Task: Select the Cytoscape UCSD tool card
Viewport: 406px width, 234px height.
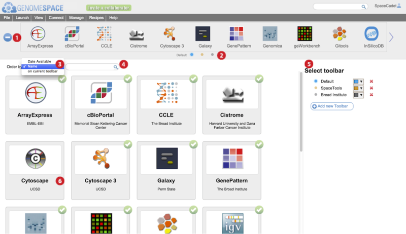Action: (35, 171)
